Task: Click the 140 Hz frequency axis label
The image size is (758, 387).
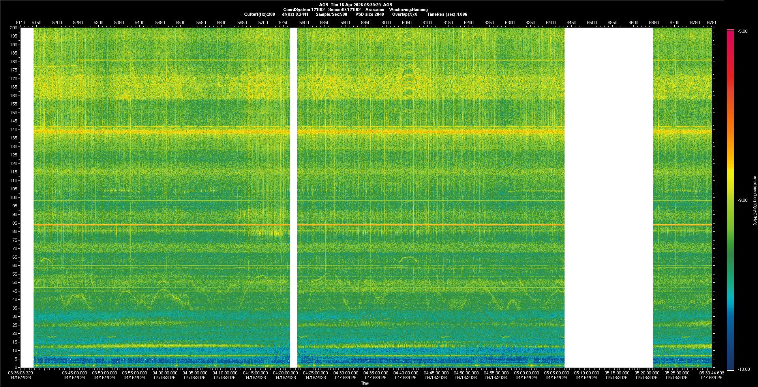Action: coord(14,130)
